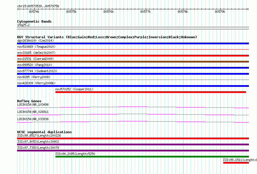Click the LOC80154|NR_033936 gene track line
The height and width of the screenshot is (174, 257).
tap(133, 122)
